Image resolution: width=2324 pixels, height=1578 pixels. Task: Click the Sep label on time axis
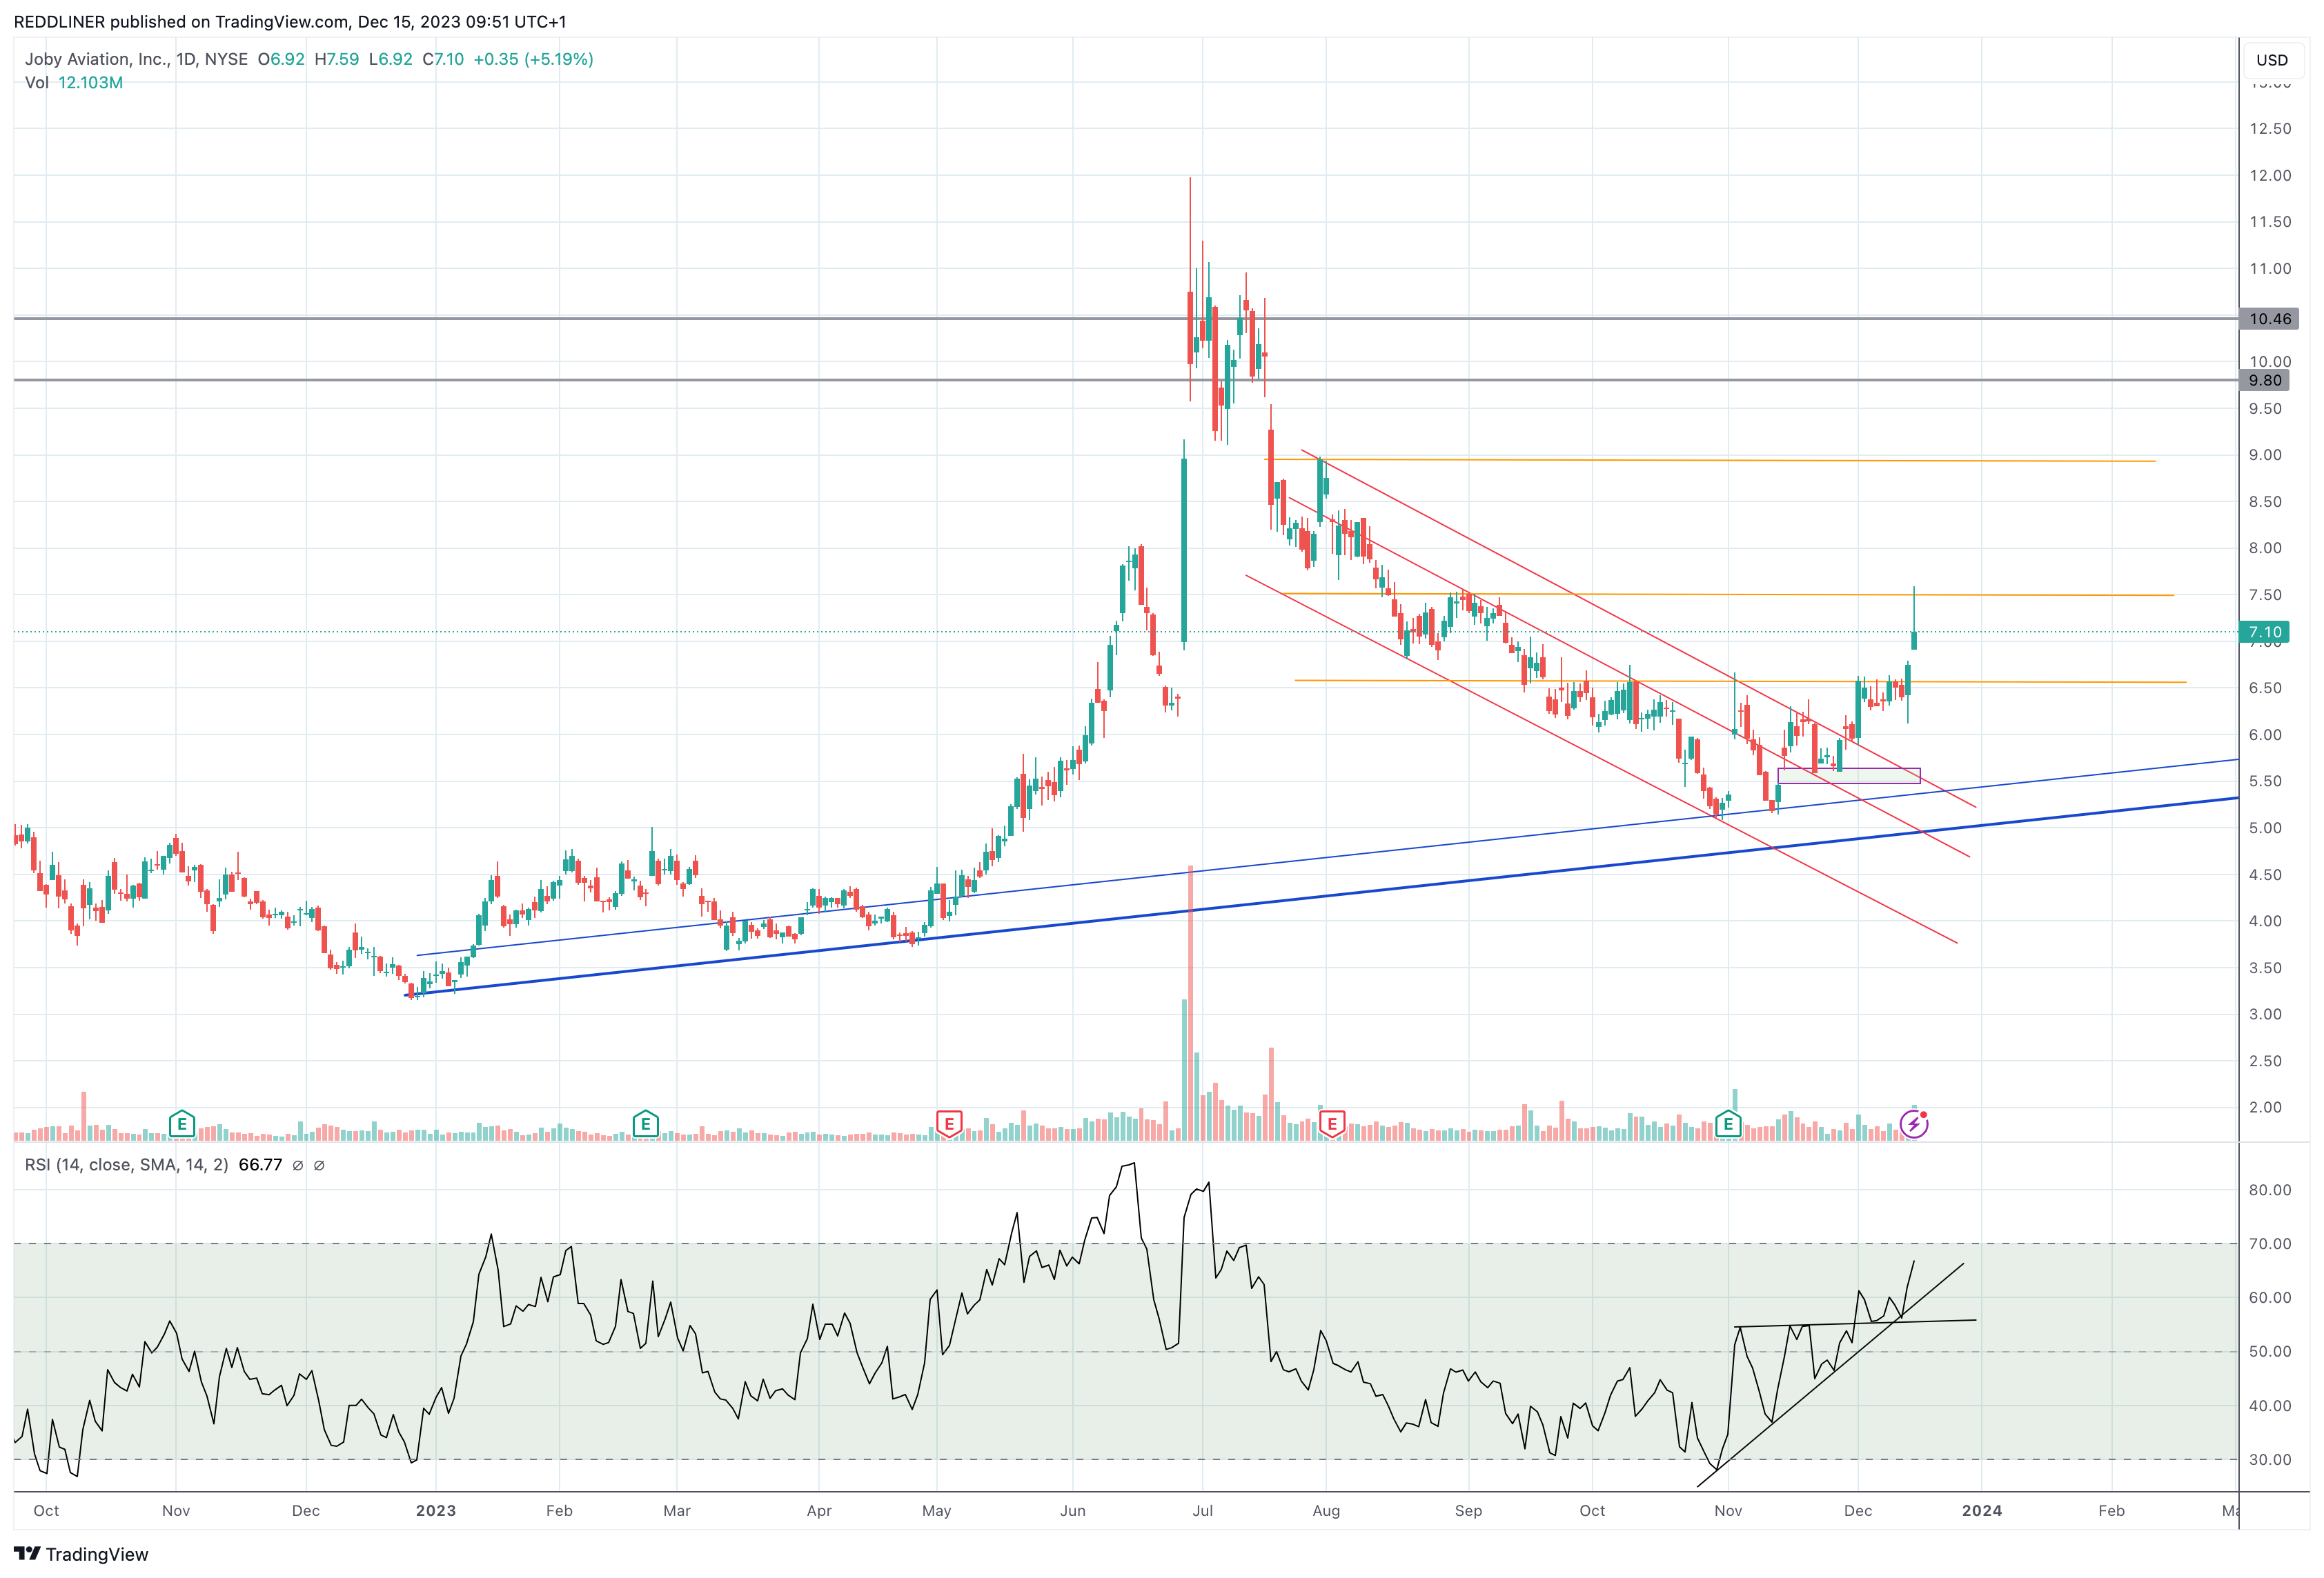tap(1468, 1510)
